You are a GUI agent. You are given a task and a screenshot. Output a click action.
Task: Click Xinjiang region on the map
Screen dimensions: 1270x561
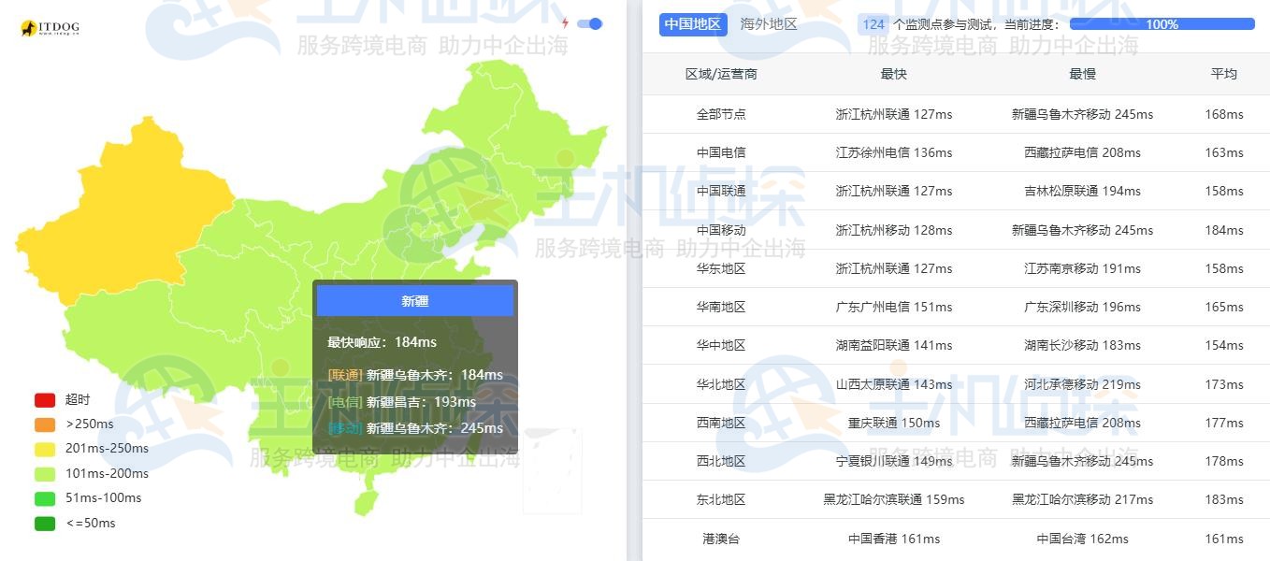click(x=131, y=206)
